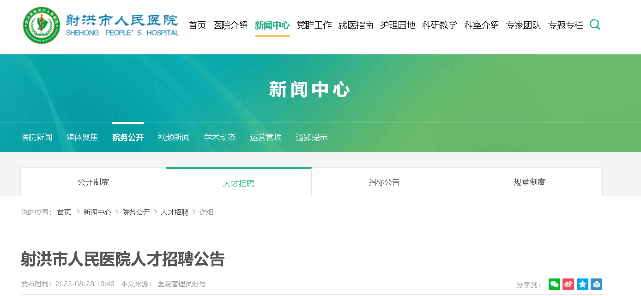This screenshot has height=296, width=641.
Task: Click the Shehong People's Hospital logo
Action: (x=101, y=25)
